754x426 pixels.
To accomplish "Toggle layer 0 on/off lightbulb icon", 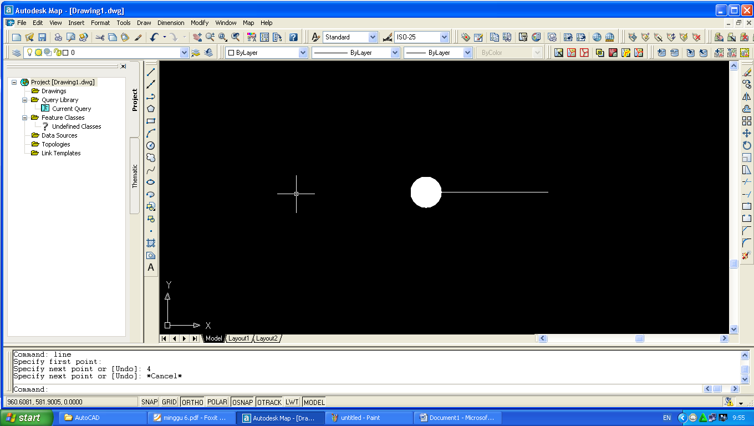I will [x=30, y=53].
